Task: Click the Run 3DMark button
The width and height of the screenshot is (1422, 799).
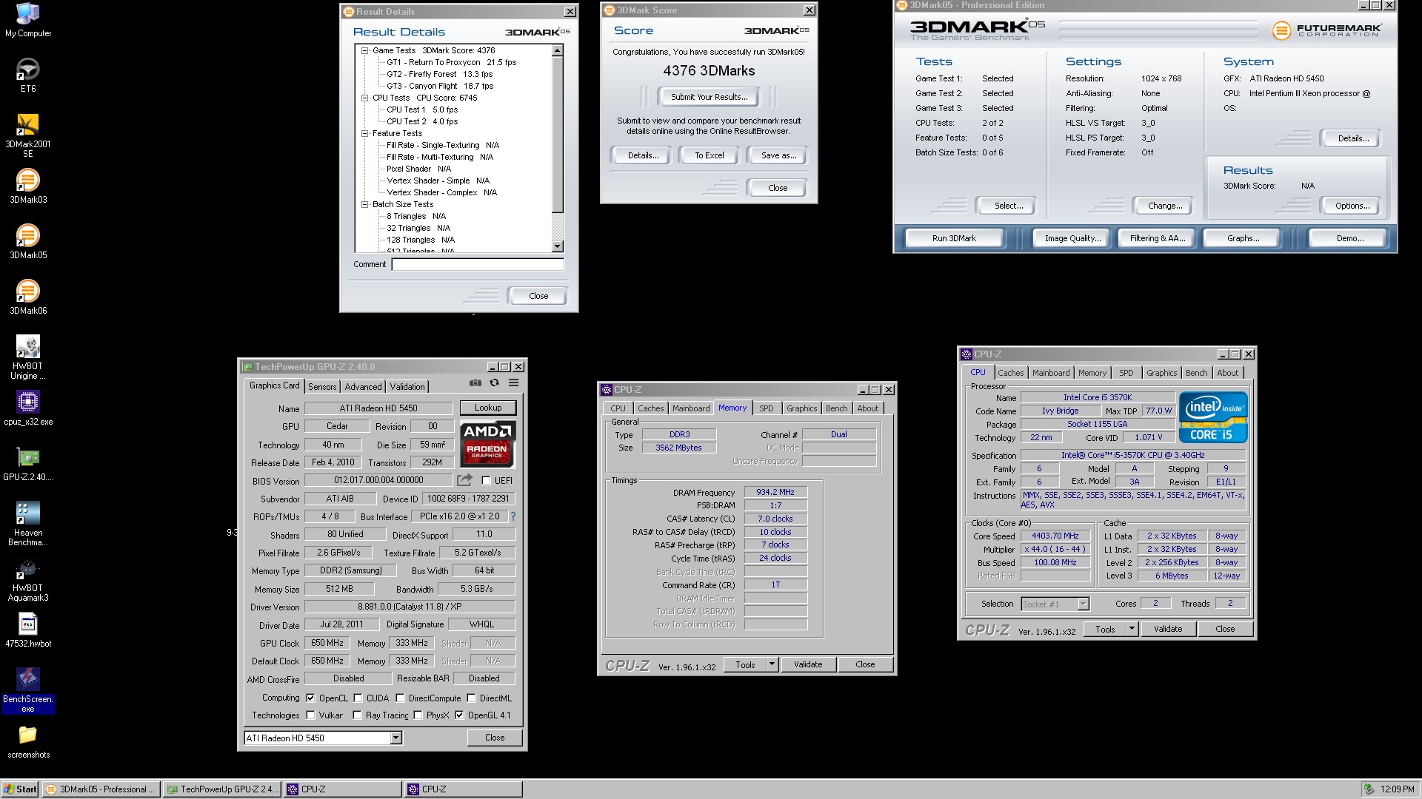Action: click(x=954, y=238)
